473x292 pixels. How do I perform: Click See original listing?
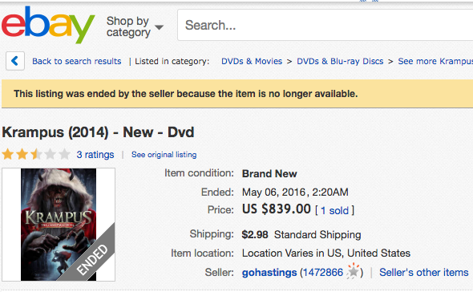(x=164, y=155)
